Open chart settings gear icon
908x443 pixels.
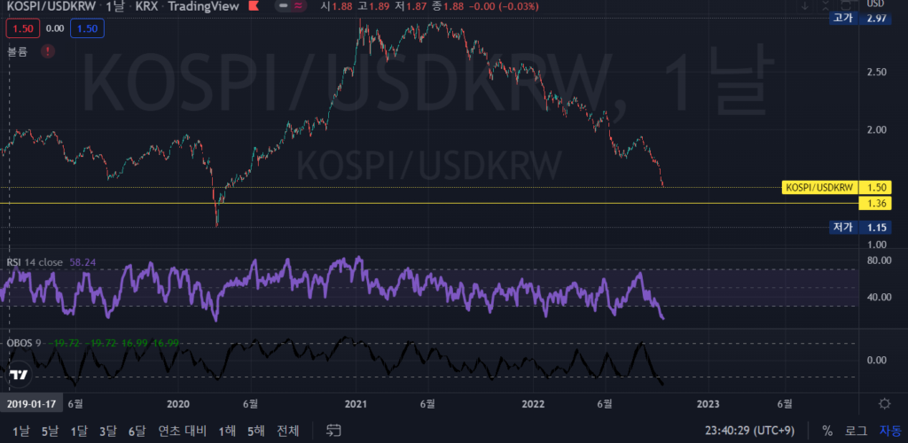[x=883, y=404]
